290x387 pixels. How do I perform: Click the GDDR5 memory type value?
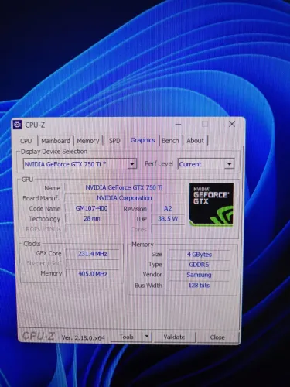(199, 265)
